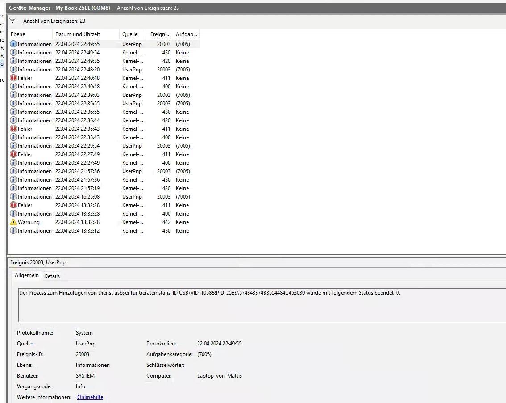Click 'Keine' category in 21:57:19 row
This screenshot has width=506, height=403.
pyautogui.click(x=182, y=188)
